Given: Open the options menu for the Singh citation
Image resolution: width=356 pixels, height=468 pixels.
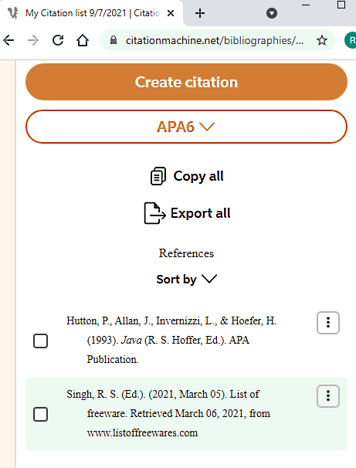Looking at the screenshot, I should [328, 396].
